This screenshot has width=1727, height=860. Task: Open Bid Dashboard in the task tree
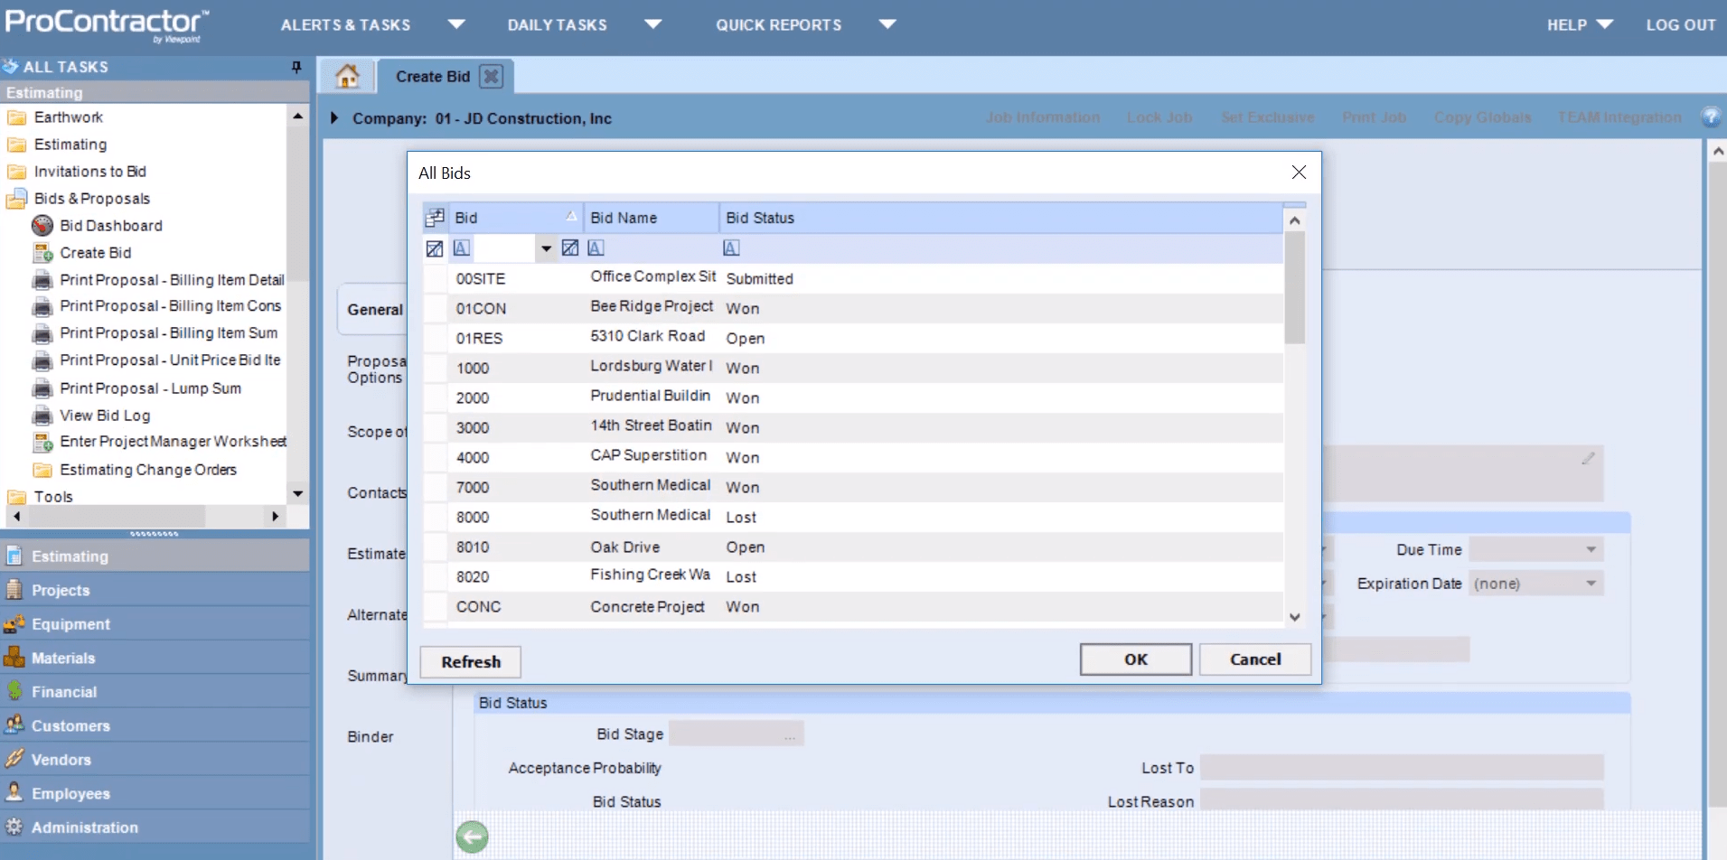(x=110, y=226)
